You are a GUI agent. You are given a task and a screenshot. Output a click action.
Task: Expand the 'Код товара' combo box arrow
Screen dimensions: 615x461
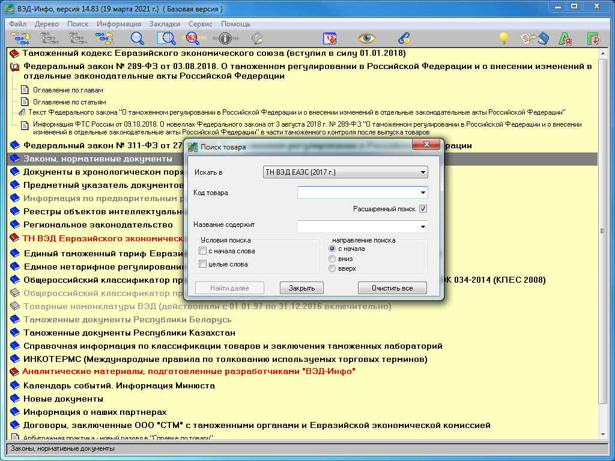423,193
